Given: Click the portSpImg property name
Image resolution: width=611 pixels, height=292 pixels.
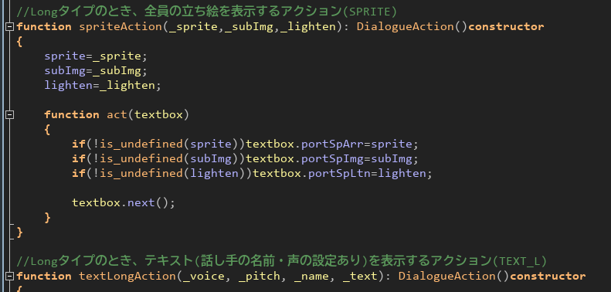Looking at the screenshot, I should (332, 159).
